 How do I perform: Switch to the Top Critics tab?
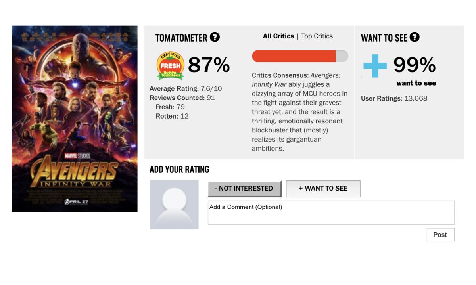tap(317, 36)
